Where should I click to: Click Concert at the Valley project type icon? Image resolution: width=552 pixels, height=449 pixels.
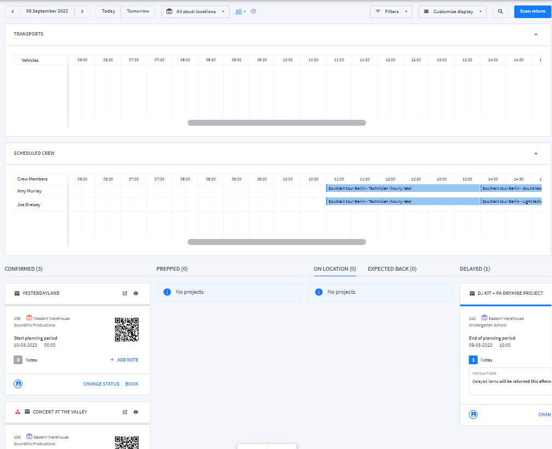point(27,412)
